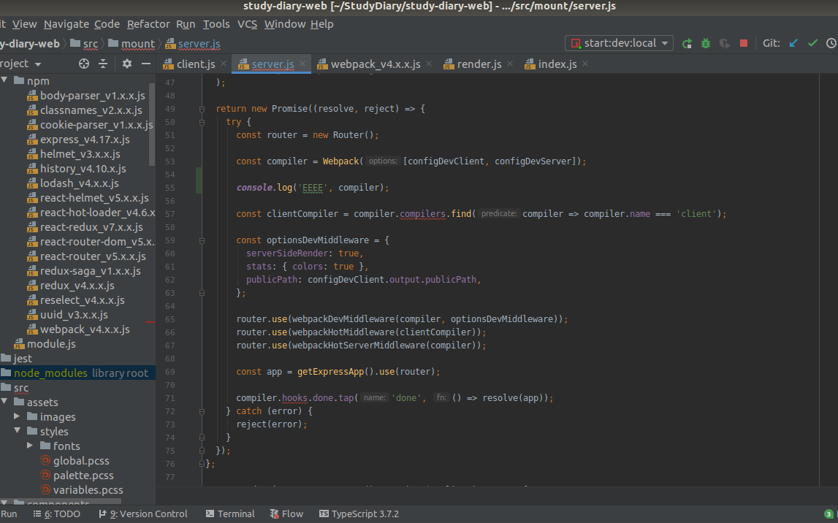This screenshot has width=838, height=523.
Task: Close the render.js tab
Action: [510, 64]
